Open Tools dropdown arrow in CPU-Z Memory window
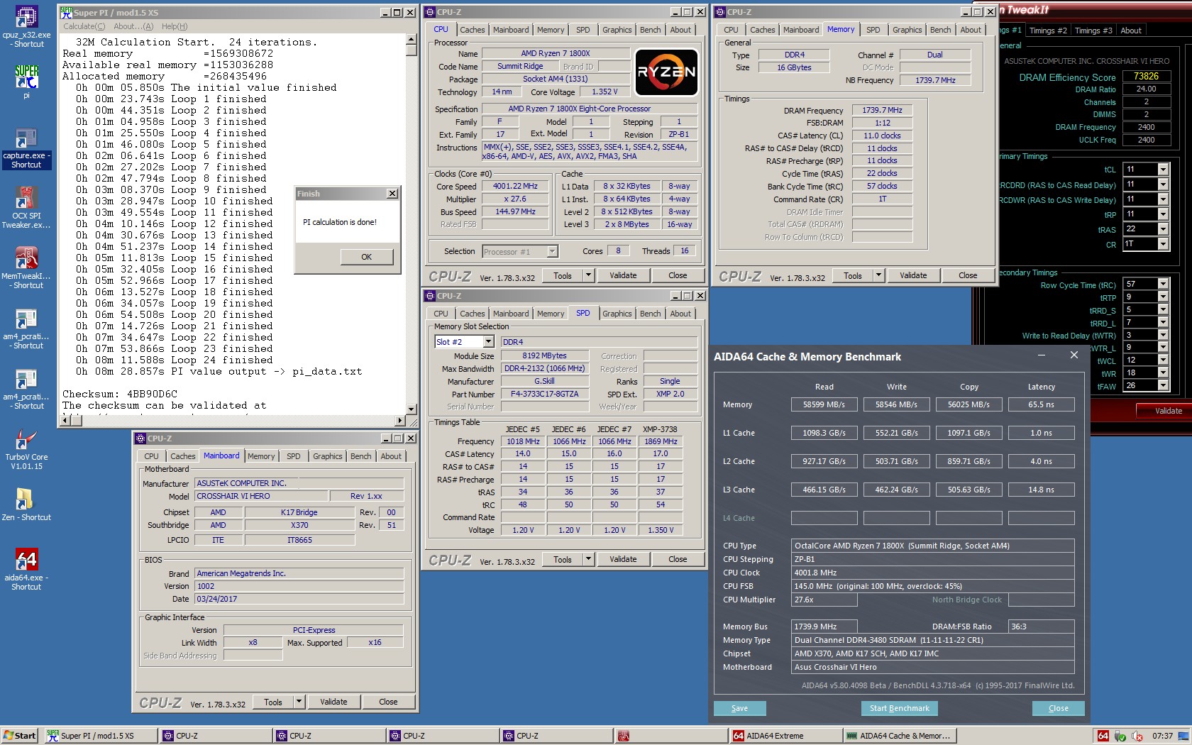 tap(878, 275)
